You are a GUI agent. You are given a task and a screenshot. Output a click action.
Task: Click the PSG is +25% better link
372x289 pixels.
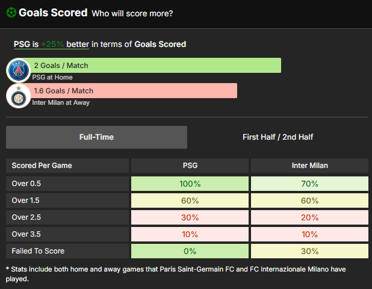51,45
